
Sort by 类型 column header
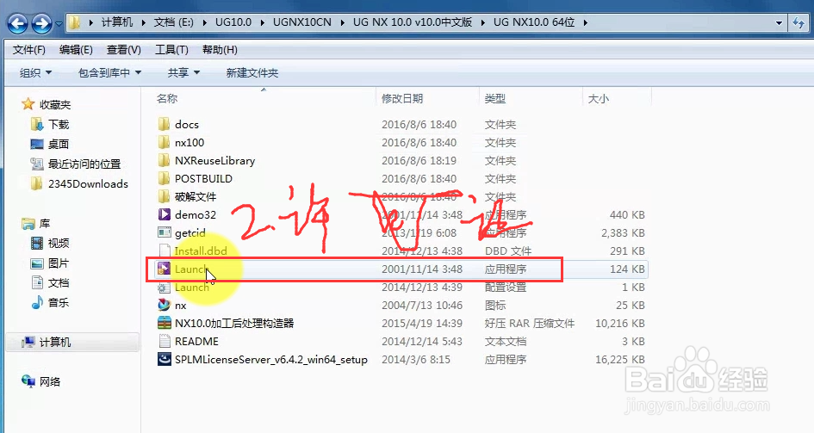point(494,98)
